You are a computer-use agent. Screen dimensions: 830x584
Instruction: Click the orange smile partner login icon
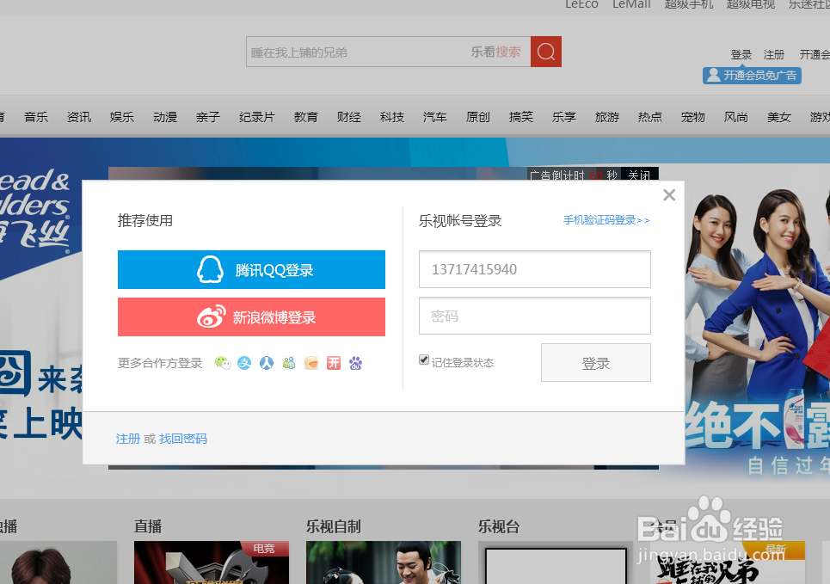coord(311,363)
